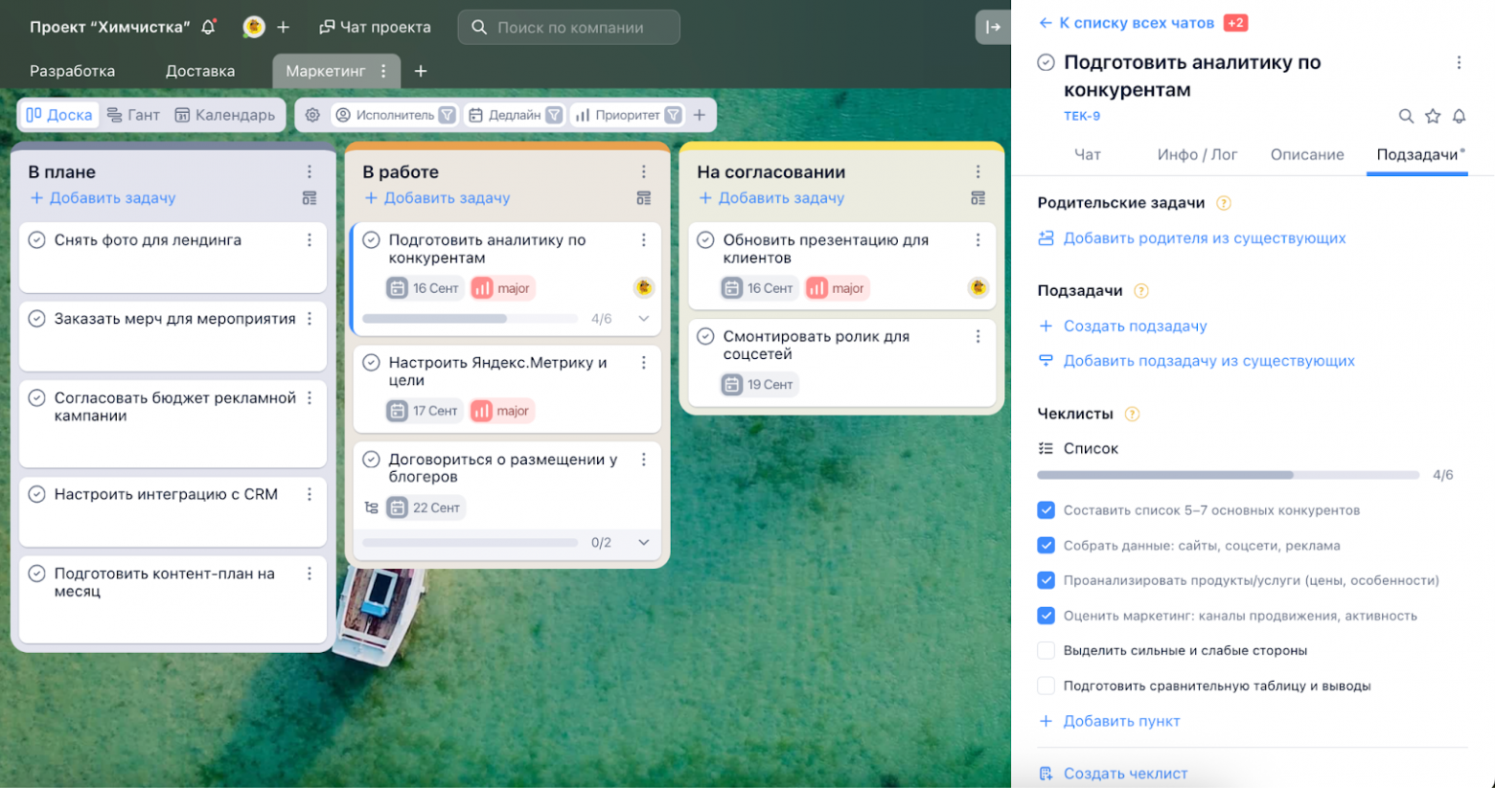
Task: Expand the 0/2 chevron on bloggers card
Action: [644, 543]
